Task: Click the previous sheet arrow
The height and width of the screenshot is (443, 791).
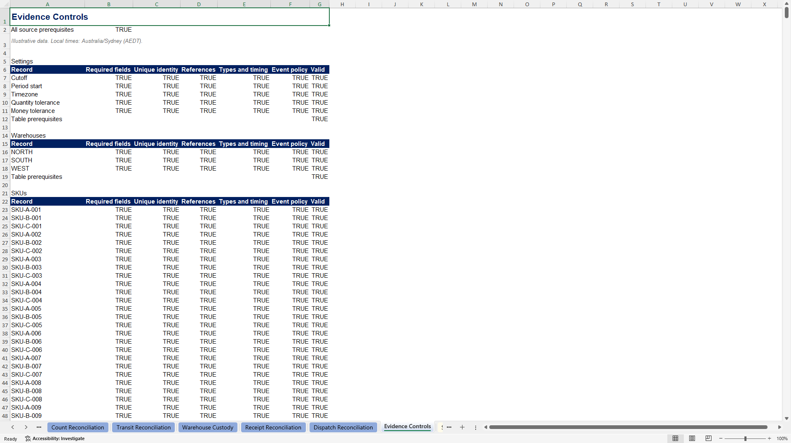Action: click(13, 427)
